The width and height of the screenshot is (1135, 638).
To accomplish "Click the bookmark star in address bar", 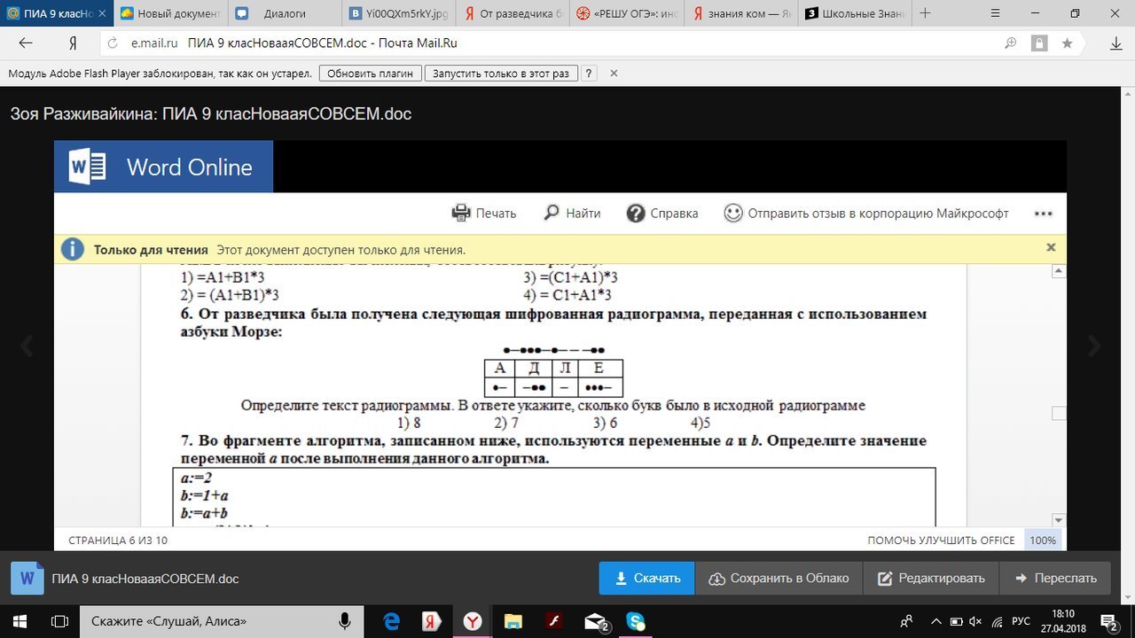I will coord(1067,43).
